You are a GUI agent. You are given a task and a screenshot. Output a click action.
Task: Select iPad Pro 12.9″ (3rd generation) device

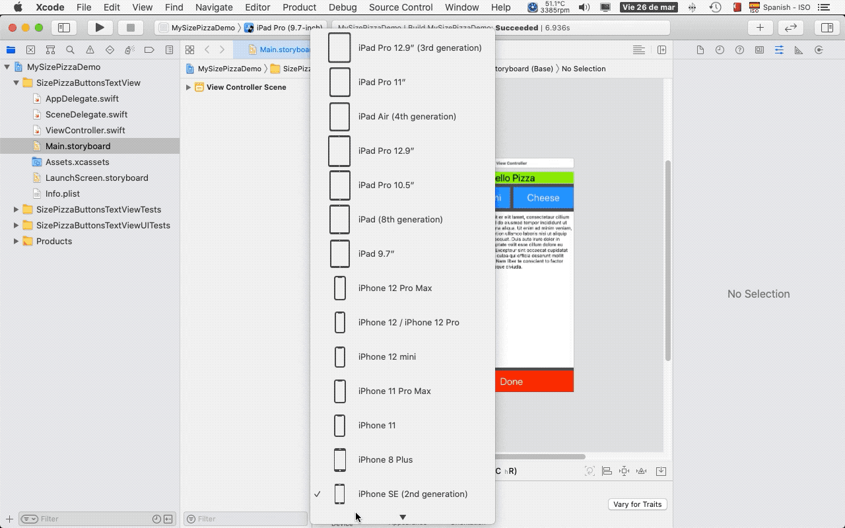click(x=403, y=48)
